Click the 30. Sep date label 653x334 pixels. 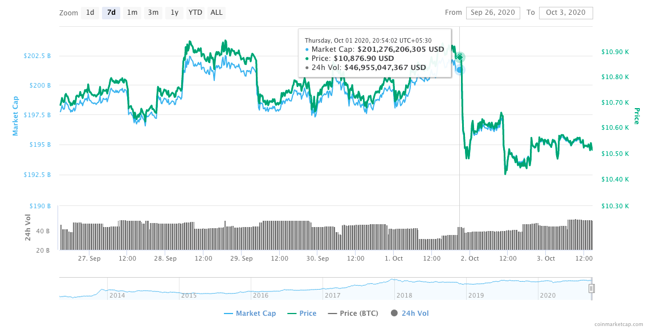pyautogui.click(x=317, y=258)
